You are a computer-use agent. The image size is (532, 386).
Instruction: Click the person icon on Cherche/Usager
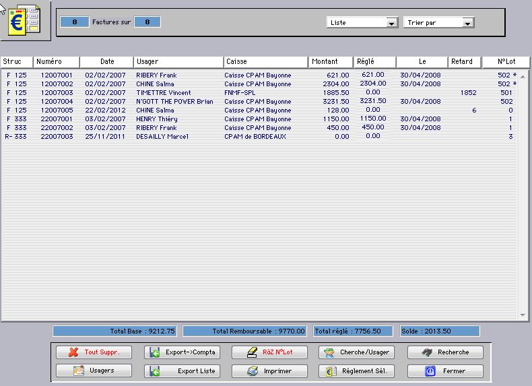tap(329, 352)
